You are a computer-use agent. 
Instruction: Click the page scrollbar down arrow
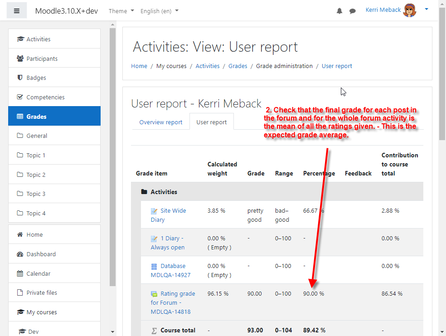pos(442,332)
